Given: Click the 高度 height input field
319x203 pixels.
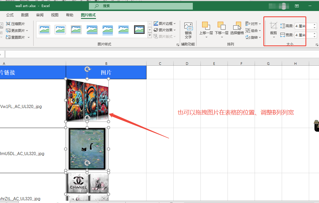Looking at the screenshot, I should [x=303, y=26].
